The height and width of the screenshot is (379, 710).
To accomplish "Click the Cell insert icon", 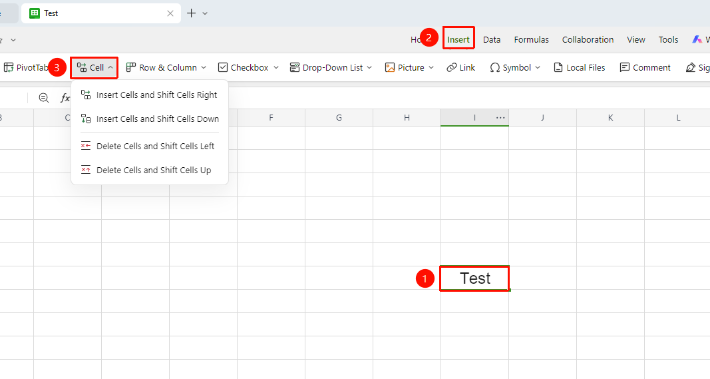I will click(82, 67).
